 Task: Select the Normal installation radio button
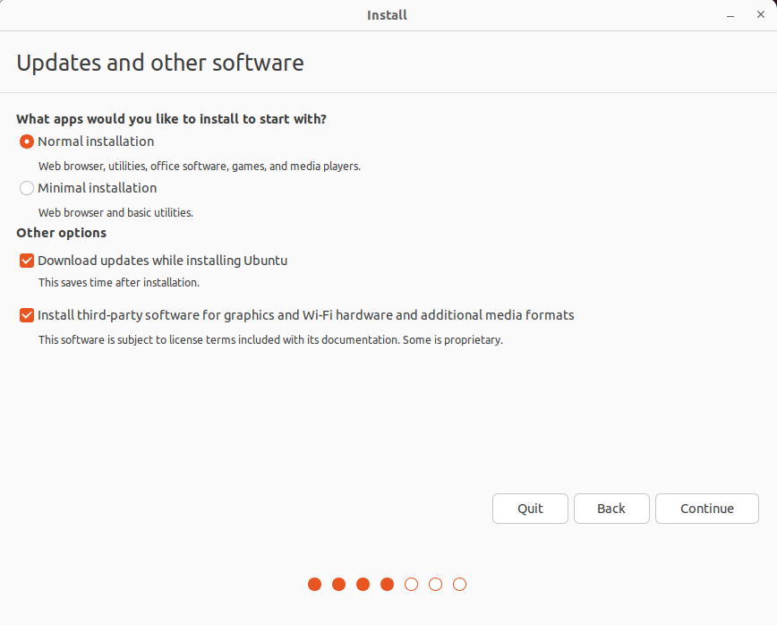pos(27,141)
